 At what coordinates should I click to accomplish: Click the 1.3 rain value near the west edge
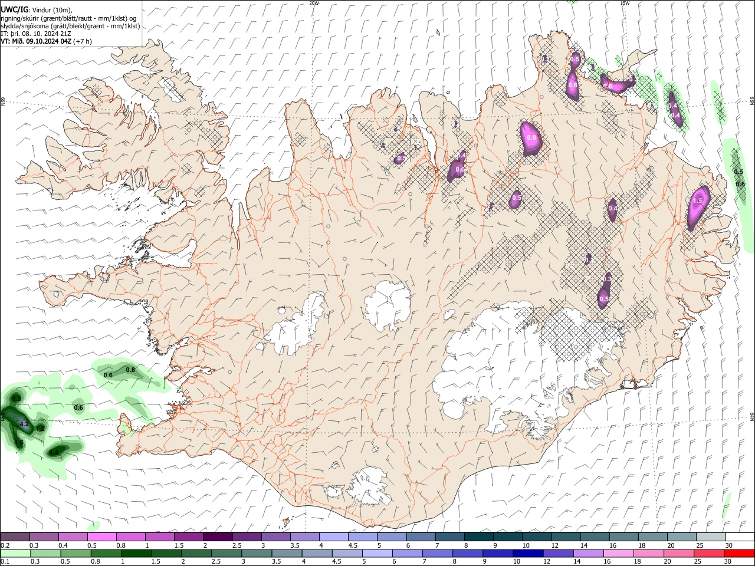point(17,399)
